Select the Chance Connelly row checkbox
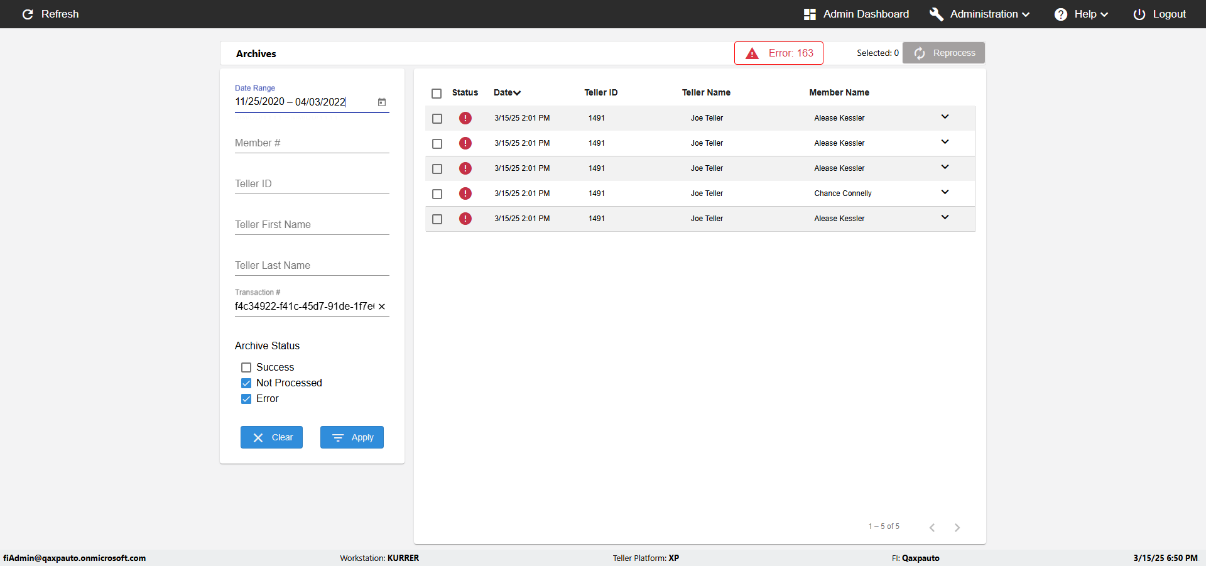The image size is (1206, 566). click(437, 194)
